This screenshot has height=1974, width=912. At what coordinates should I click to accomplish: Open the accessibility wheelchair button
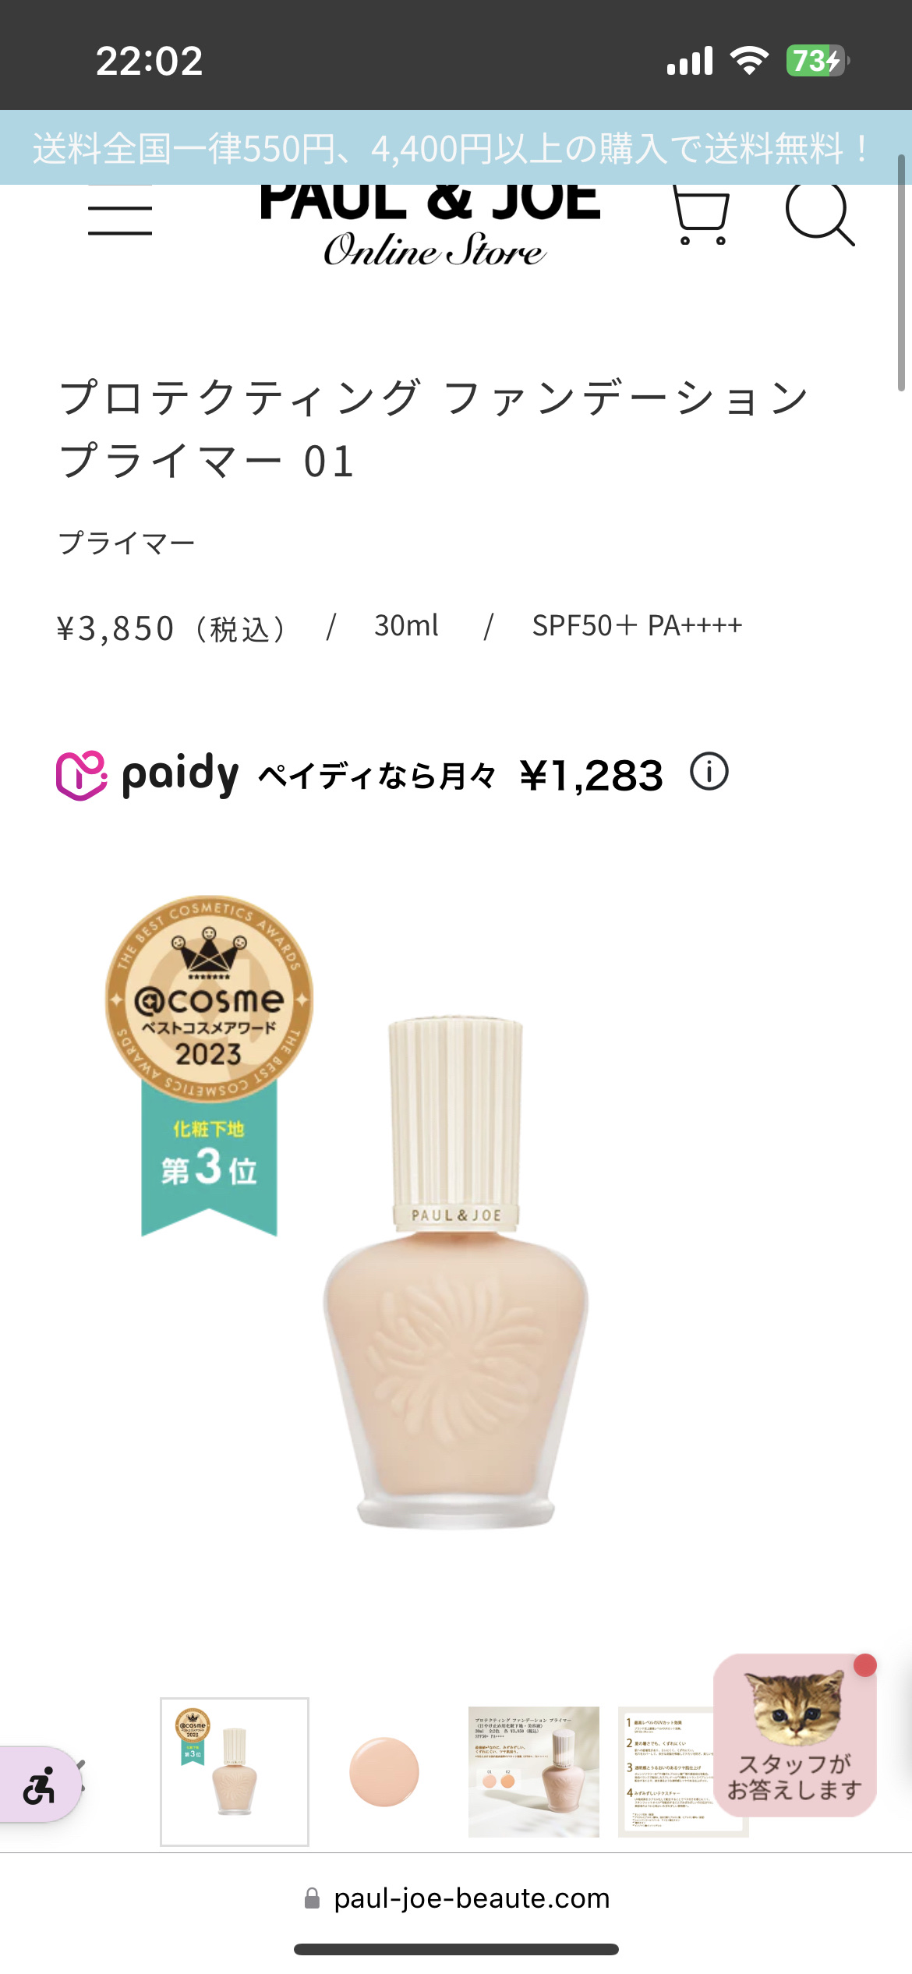pyautogui.click(x=39, y=1785)
